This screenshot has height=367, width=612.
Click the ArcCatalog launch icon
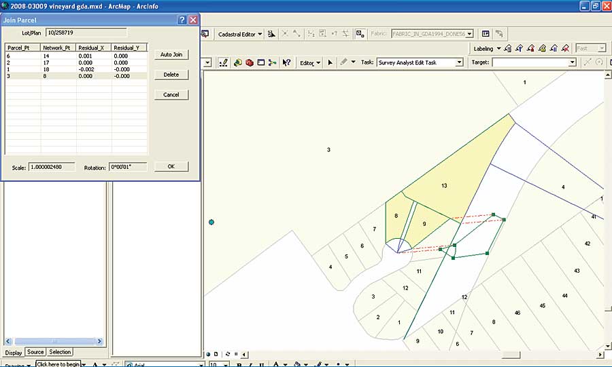(x=238, y=62)
